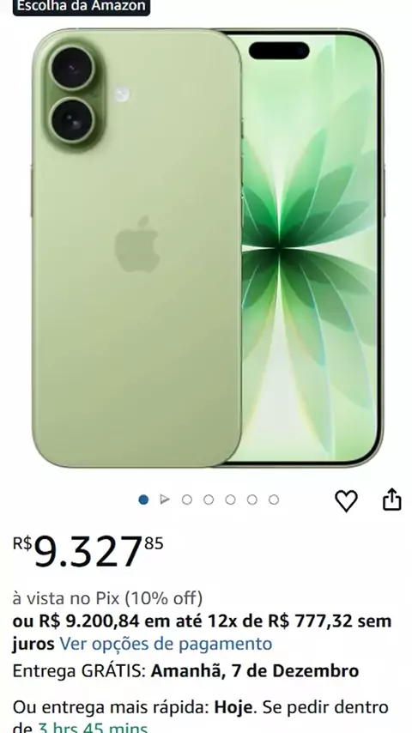Tap Entrega GRÁTIS Amanhã, 7 de Dezembro
Viewport: 412px width, 733px height.
(x=185, y=671)
